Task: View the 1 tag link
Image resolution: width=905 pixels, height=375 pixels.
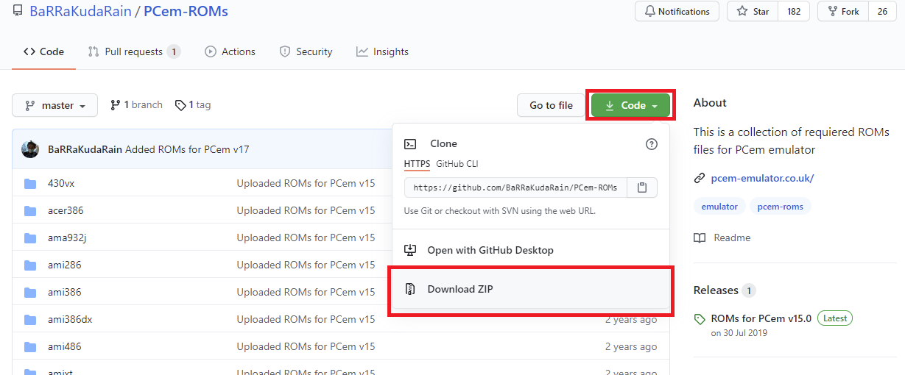Action: (193, 105)
